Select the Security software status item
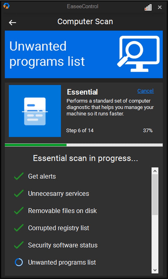The height and width of the screenshot is (279, 168). [x=63, y=245]
